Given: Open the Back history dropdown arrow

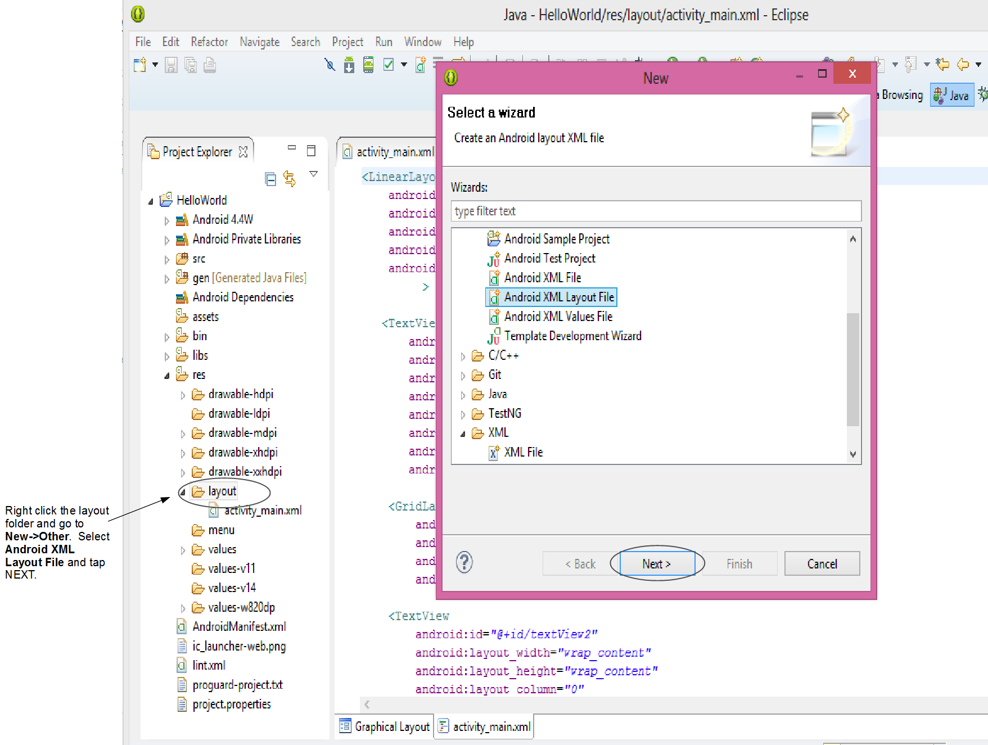Looking at the screenshot, I should coord(978,65).
